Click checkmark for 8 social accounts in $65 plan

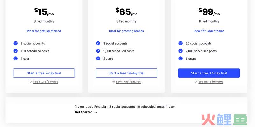tap(98, 43)
